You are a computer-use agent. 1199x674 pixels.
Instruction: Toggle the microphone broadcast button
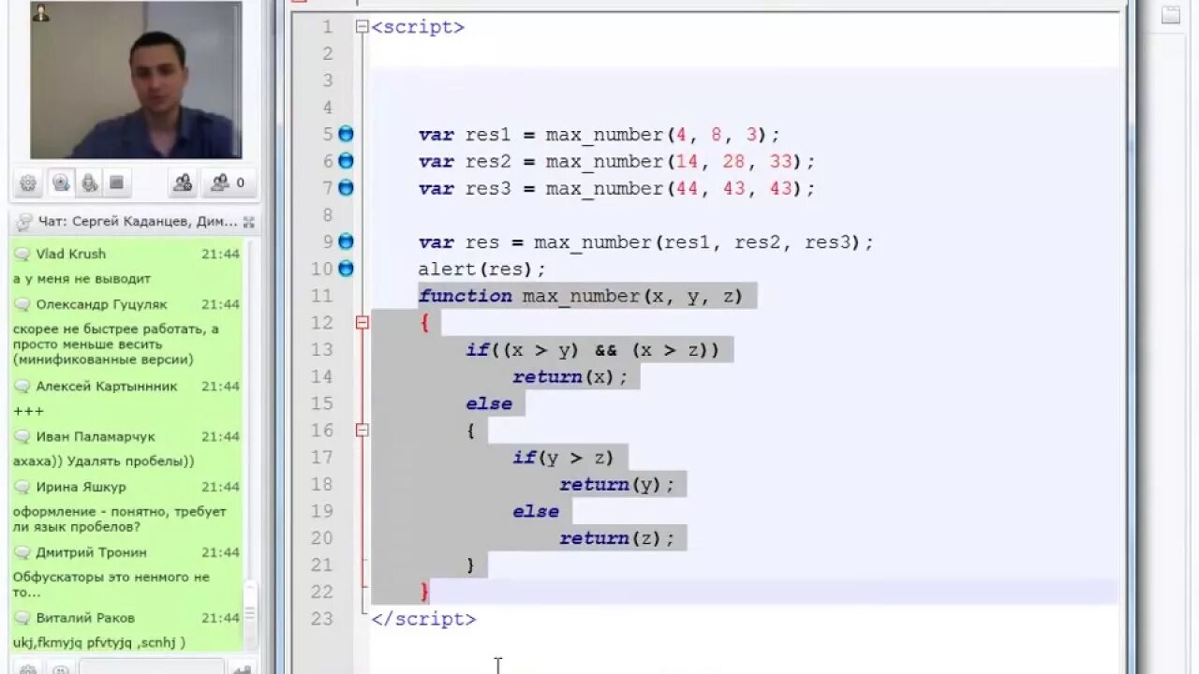tap(90, 183)
